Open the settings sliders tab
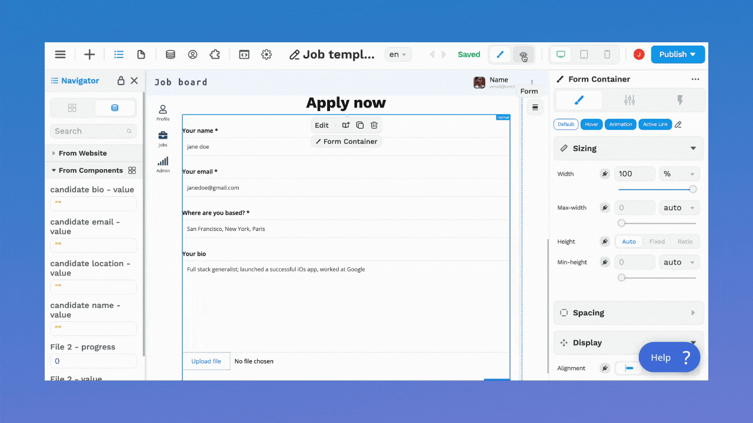Viewport: 753px width, 423px height. tap(629, 100)
